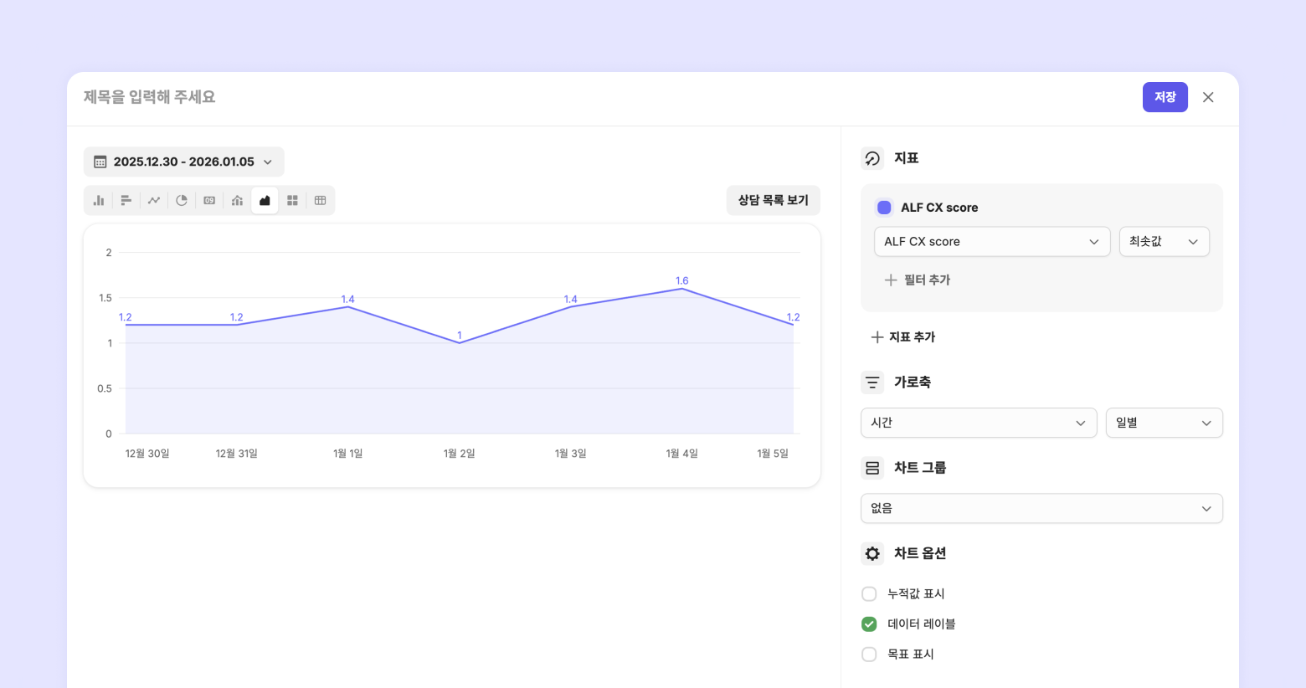This screenshot has height=688, width=1306.
Task: Click the ALF CX score purple color swatch
Action: pyautogui.click(x=884, y=208)
